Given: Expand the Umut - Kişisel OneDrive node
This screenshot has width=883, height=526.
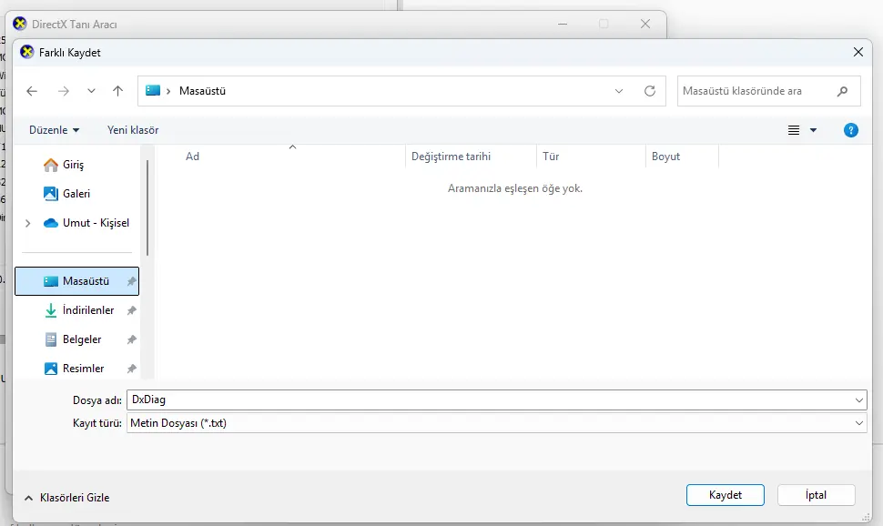Looking at the screenshot, I should click(27, 224).
